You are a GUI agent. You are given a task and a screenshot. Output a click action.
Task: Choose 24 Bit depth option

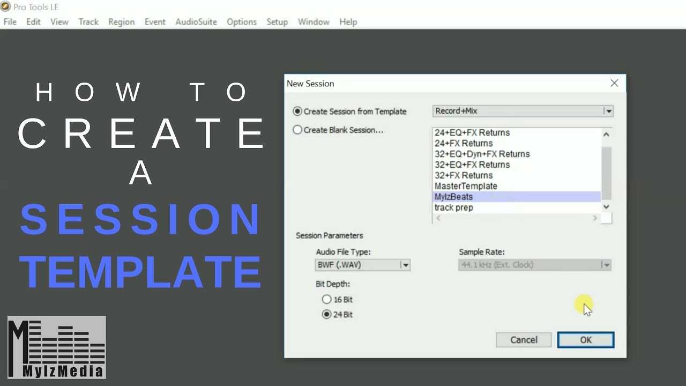[x=326, y=315]
